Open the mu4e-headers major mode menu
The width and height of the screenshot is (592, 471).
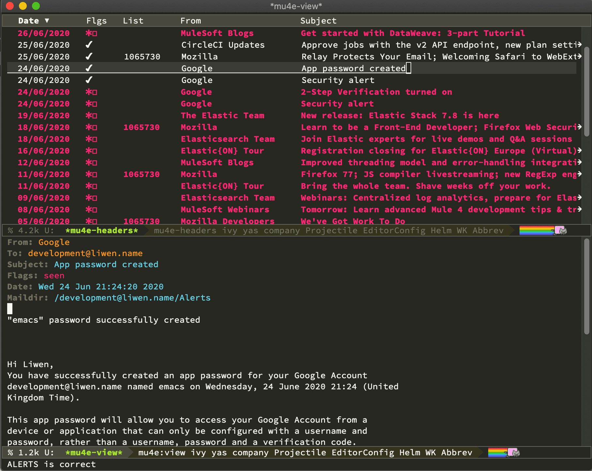[185, 231]
